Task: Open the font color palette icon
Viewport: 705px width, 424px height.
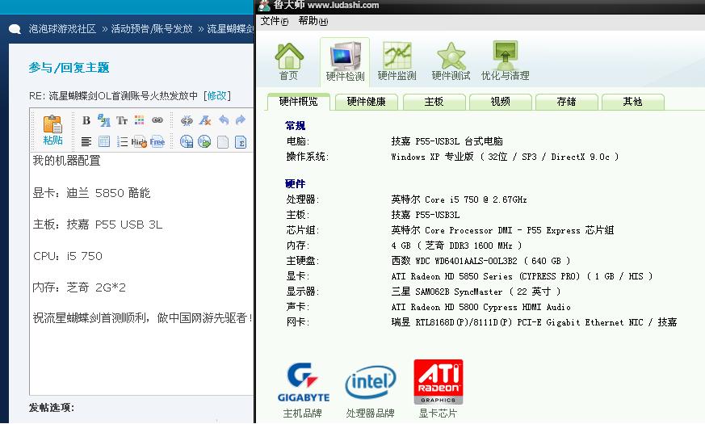Action: [x=139, y=120]
